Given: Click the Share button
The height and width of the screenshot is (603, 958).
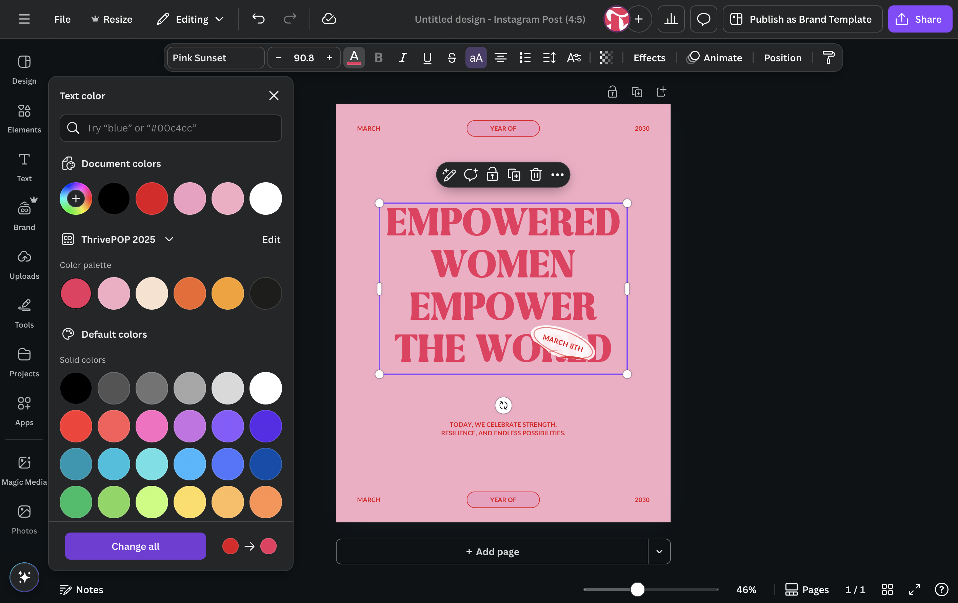Looking at the screenshot, I should 920,19.
